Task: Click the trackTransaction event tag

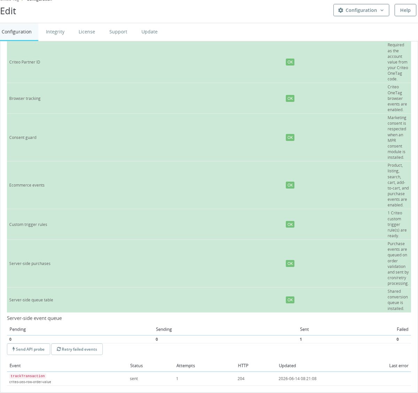Action: pyautogui.click(x=28, y=376)
